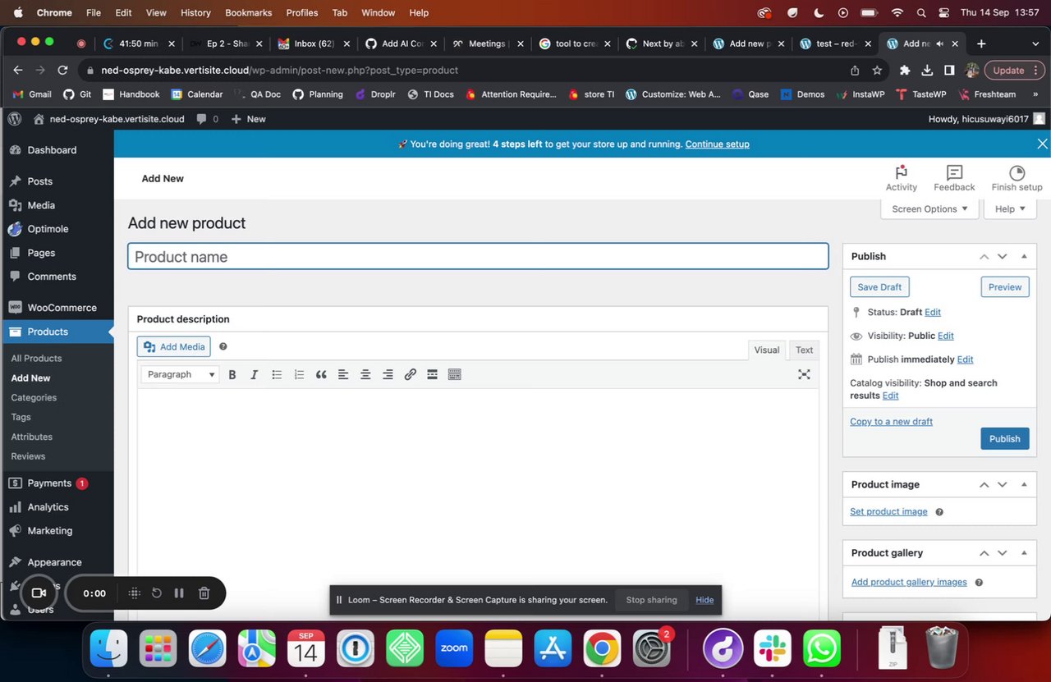Open distraction-free fullscreen editor mode

804,374
